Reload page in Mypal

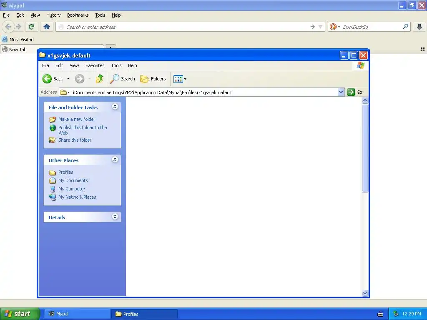tap(31, 27)
